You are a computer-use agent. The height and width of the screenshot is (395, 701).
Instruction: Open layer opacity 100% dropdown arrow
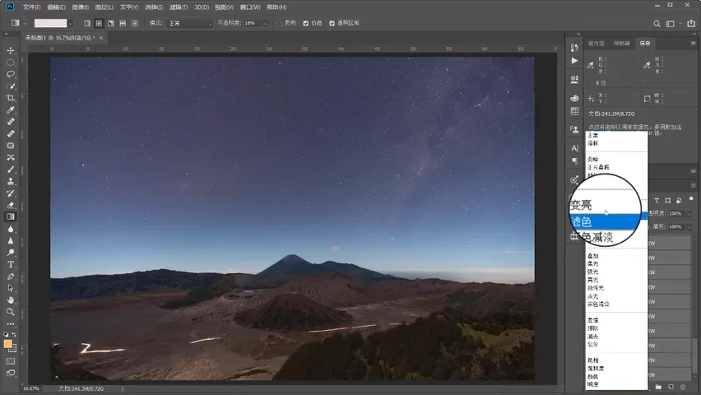[x=689, y=214]
